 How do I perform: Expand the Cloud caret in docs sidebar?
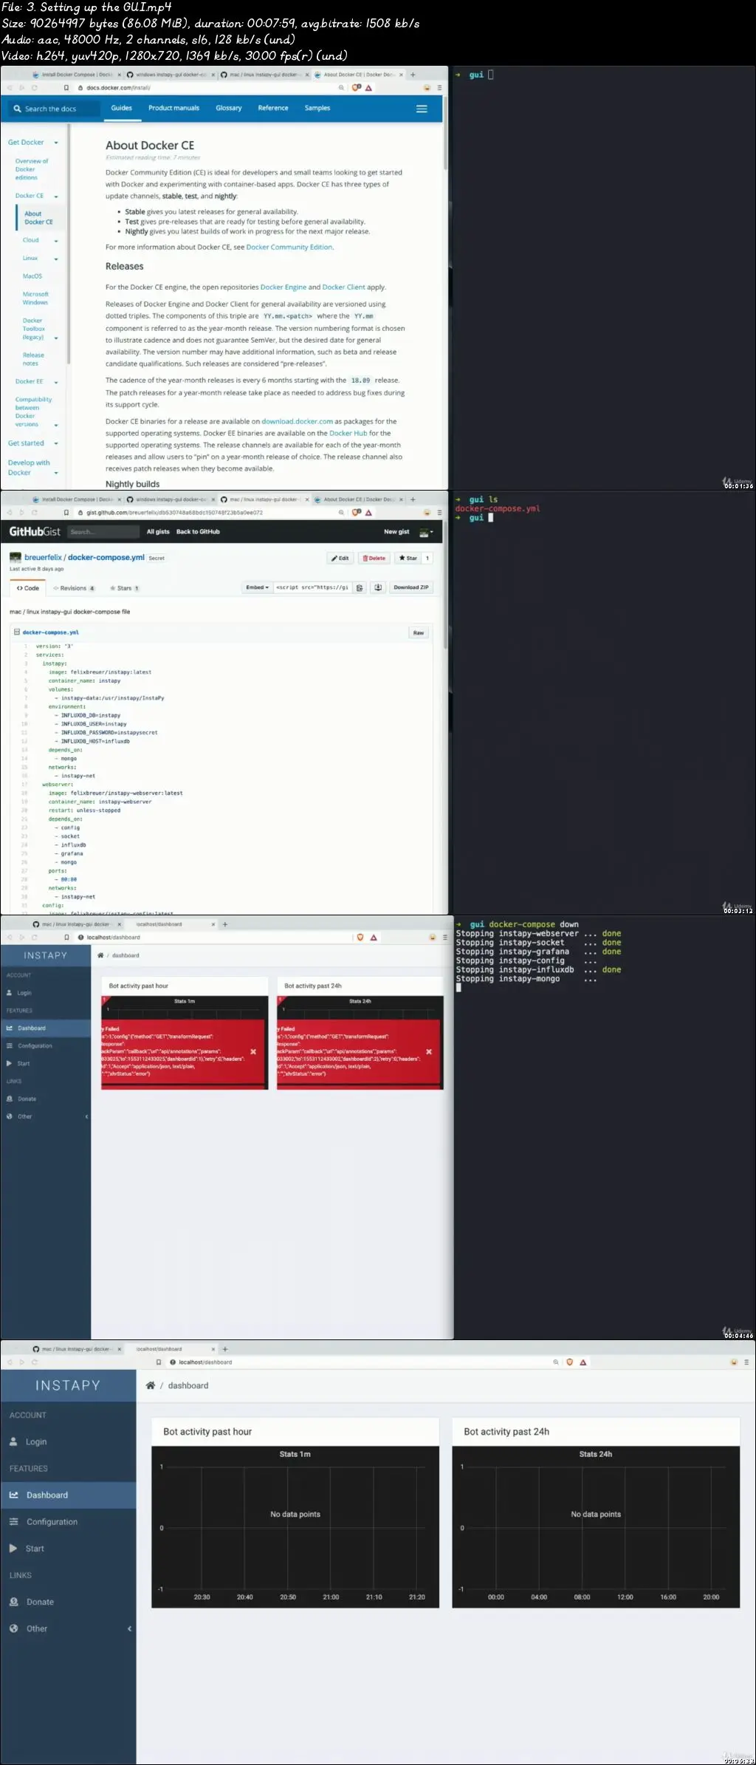(x=56, y=241)
